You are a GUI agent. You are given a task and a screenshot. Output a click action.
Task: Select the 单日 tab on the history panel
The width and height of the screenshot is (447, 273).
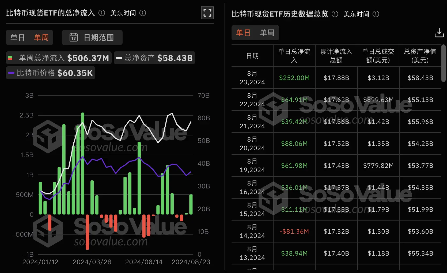(243, 33)
